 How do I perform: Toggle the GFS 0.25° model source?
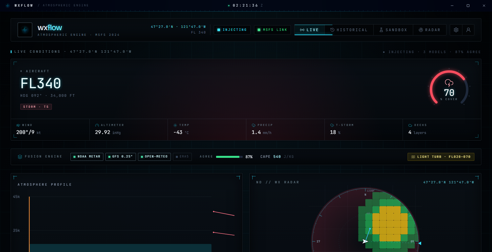point(121,157)
